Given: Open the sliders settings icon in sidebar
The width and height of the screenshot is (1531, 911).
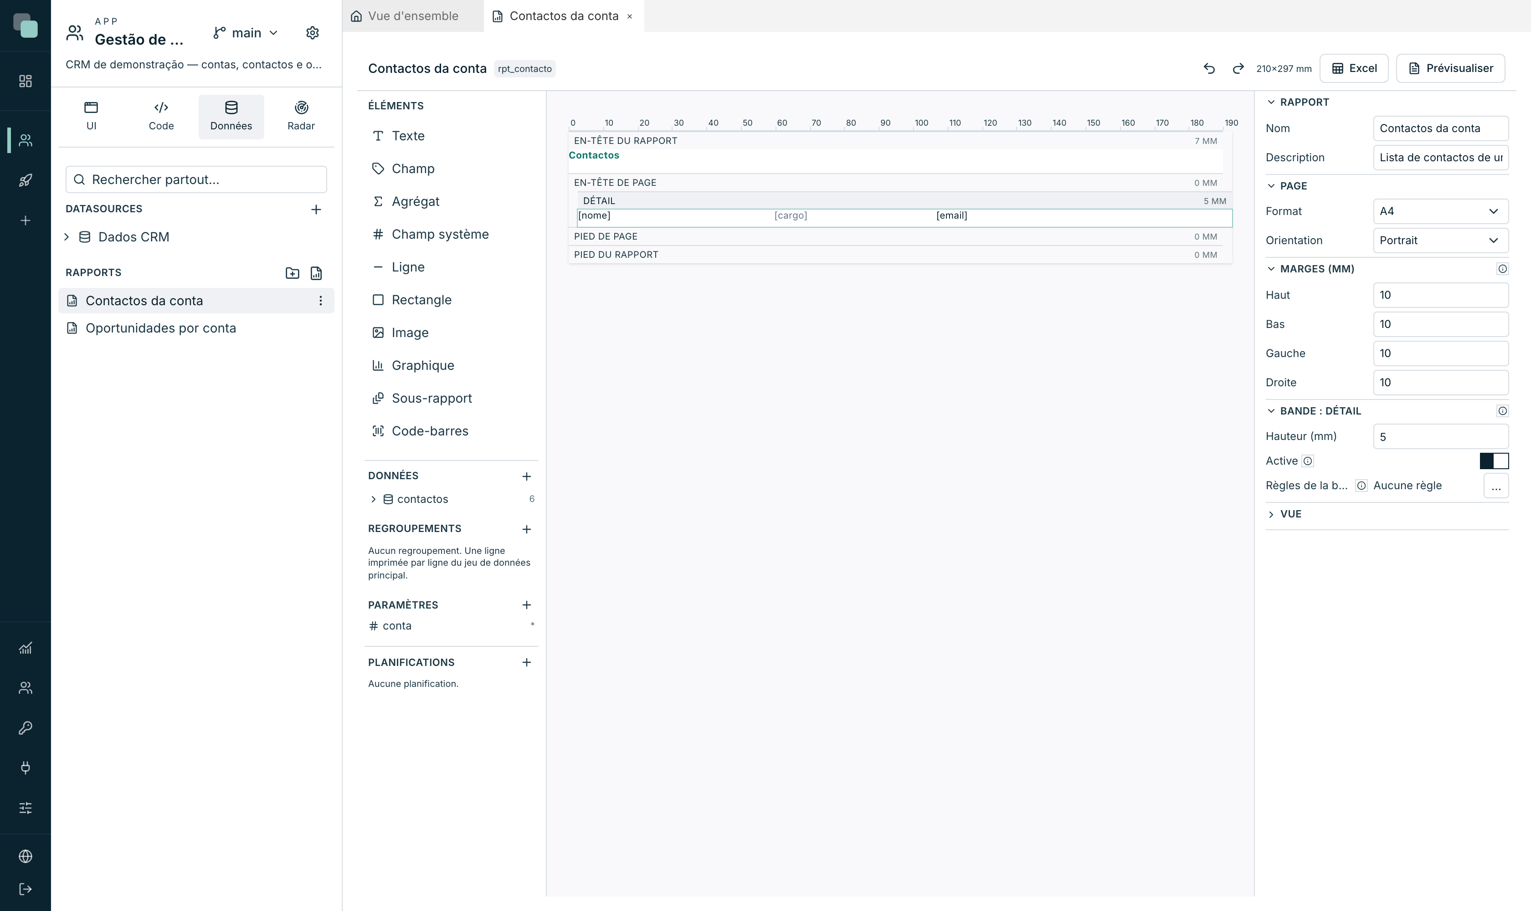Looking at the screenshot, I should pyautogui.click(x=25, y=808).
